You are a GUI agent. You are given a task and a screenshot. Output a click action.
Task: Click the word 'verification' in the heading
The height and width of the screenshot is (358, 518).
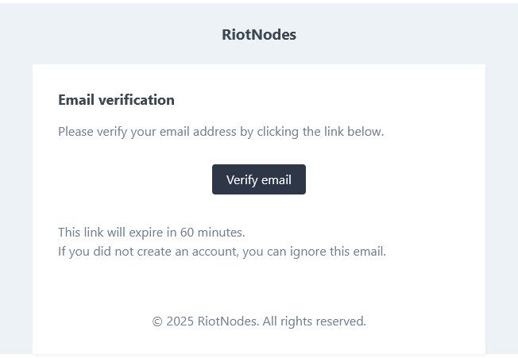point(136,100)
